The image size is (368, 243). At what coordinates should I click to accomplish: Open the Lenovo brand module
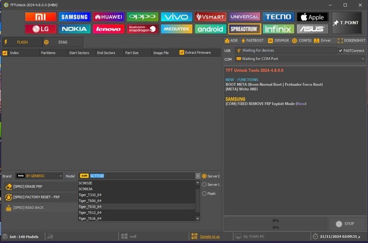[108, 29]
